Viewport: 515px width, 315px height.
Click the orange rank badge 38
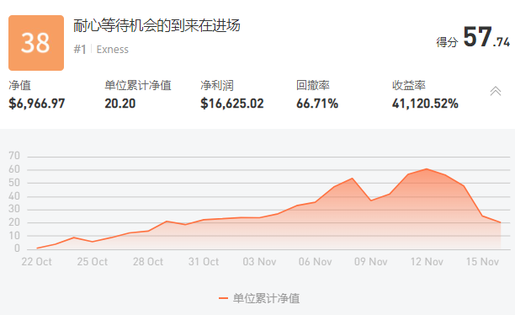click(36, 43)
